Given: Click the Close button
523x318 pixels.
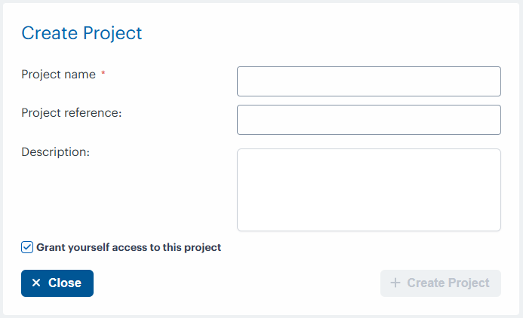Looking at the screenshot, I should click(x=57, y=283).
